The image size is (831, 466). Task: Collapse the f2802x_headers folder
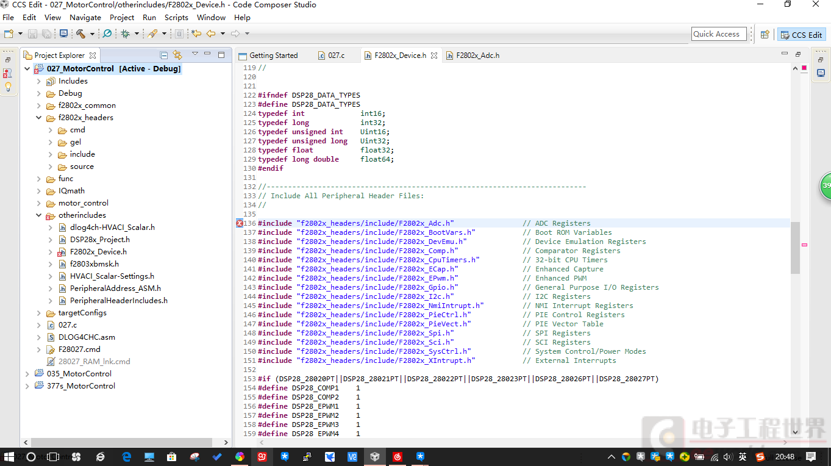[x=38, y=118]
